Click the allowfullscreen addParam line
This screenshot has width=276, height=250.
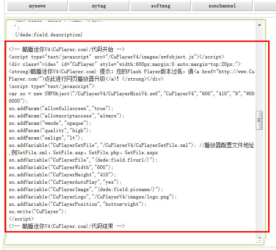[x=61, y=108]
